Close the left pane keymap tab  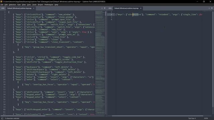point(33,8)
